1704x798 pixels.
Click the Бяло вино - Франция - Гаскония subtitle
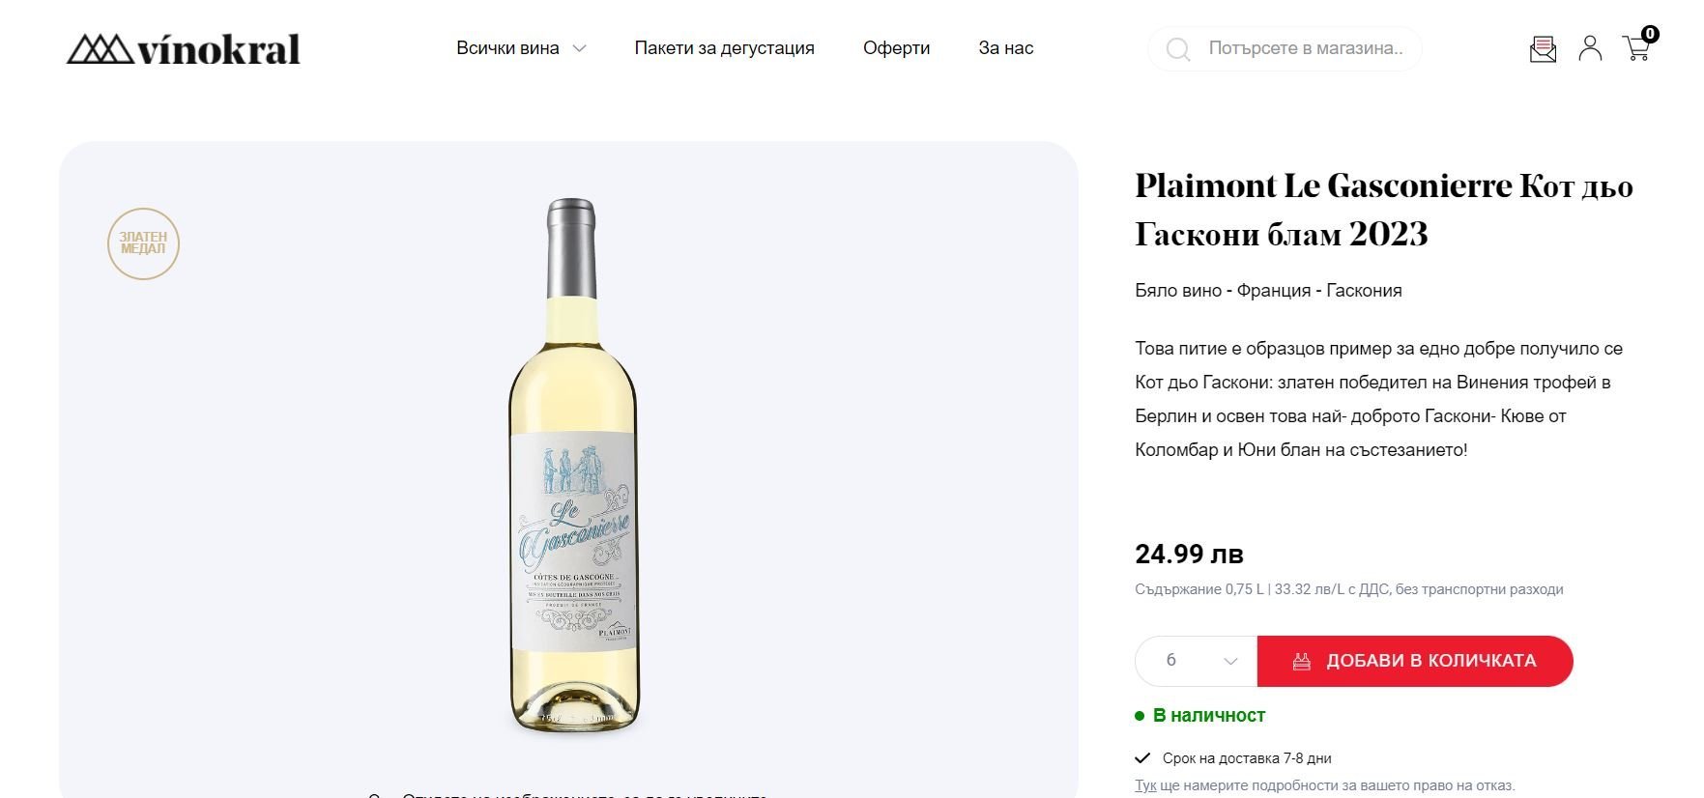[x=1268, y=291]
